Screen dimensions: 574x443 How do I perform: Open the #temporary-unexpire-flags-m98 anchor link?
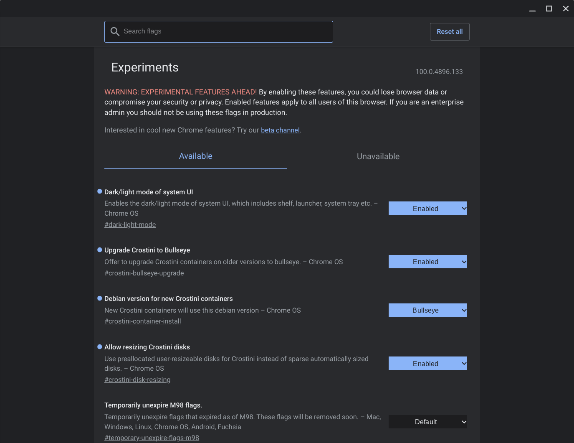click(x=152, y=438)
